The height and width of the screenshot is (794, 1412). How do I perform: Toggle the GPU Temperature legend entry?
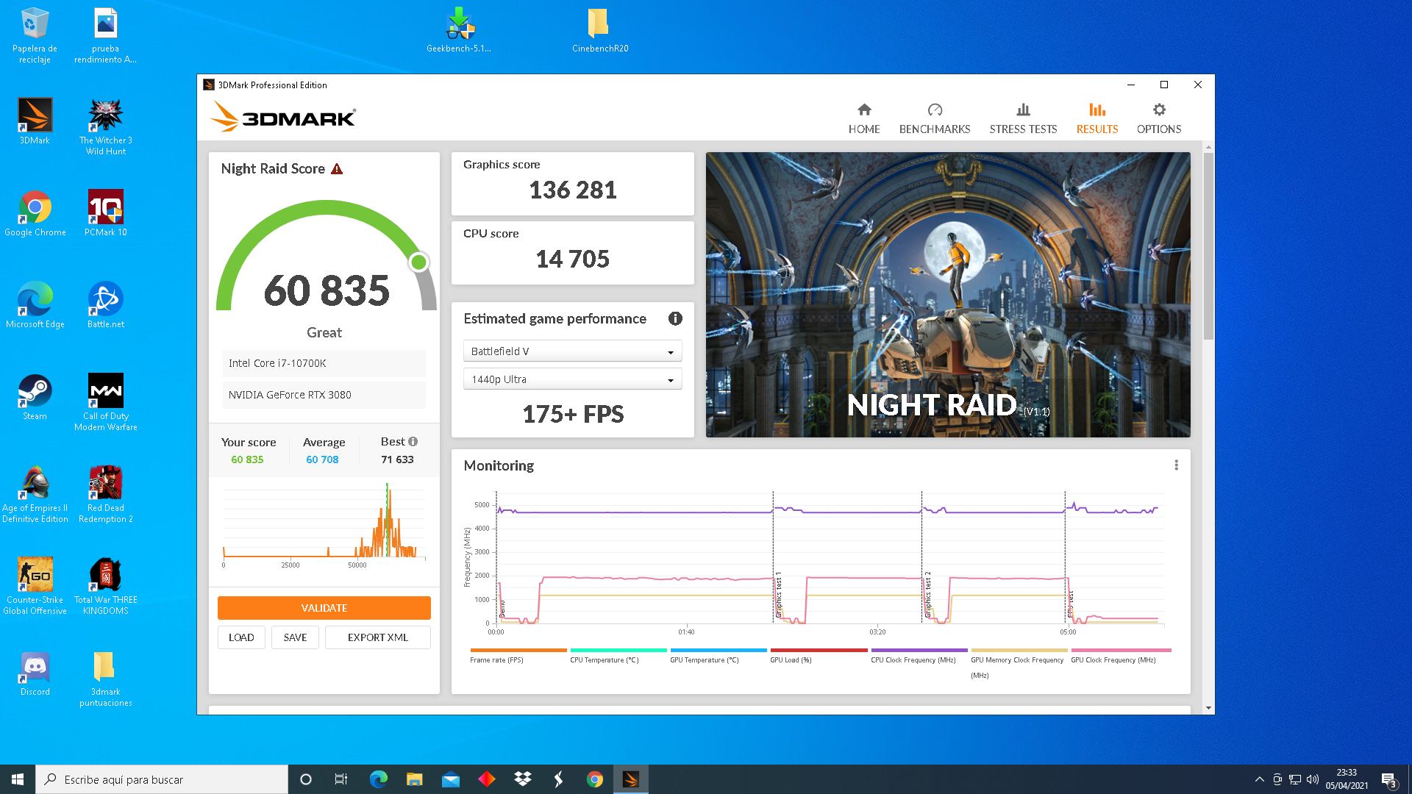[718, 655]
